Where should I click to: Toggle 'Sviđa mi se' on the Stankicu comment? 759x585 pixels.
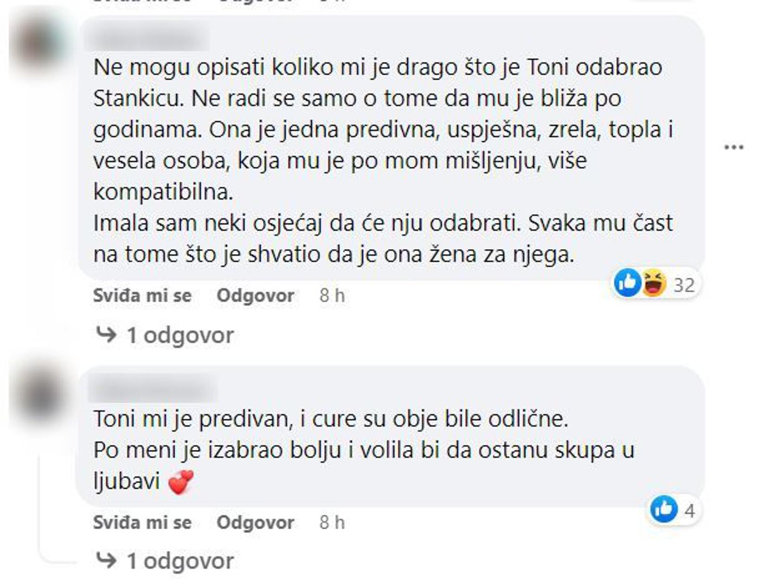click(142, 296)
